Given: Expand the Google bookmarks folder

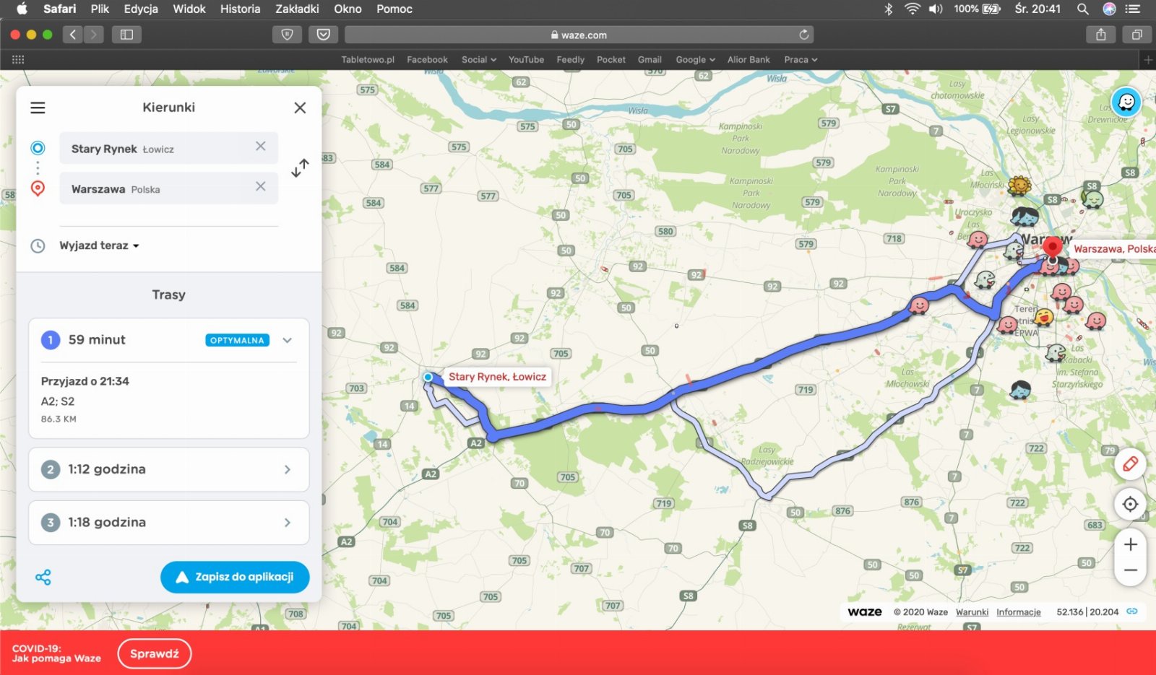Looking at the screenshot, I should pos(695,59).
